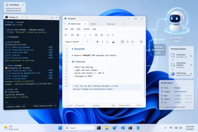Click the UTF-8 encoding status entry

[139, 106]
